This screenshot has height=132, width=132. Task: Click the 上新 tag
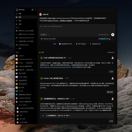click(x=54, y=44)
